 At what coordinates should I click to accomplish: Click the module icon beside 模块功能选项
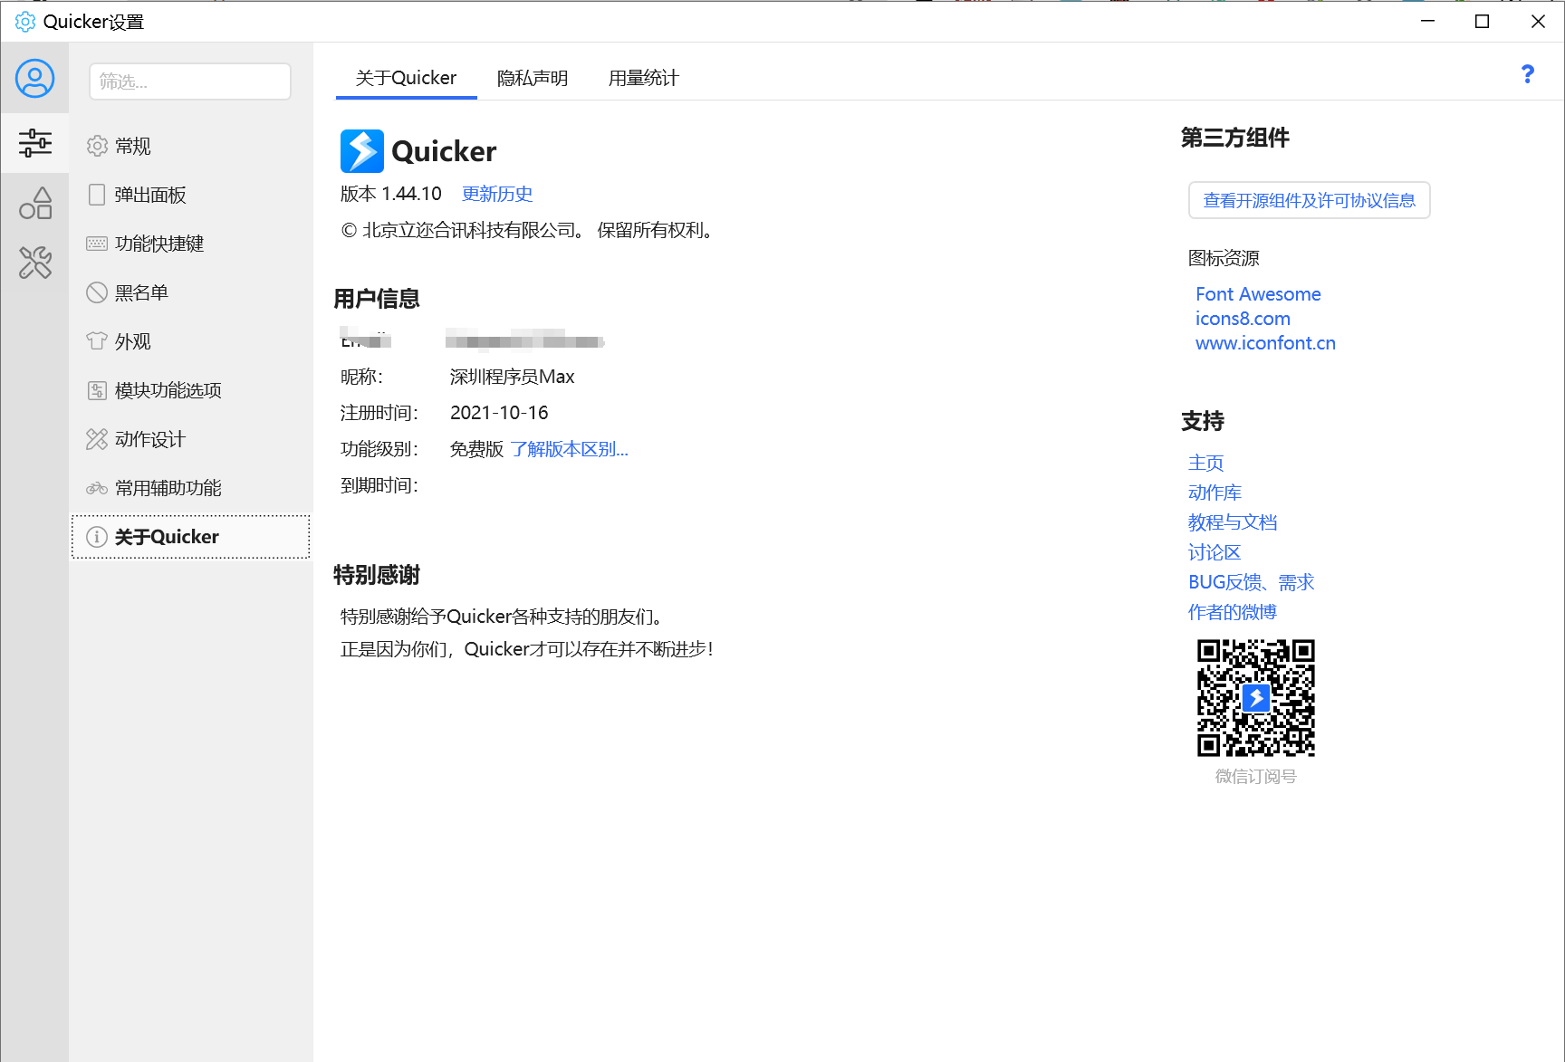click(x=97, y=390)
